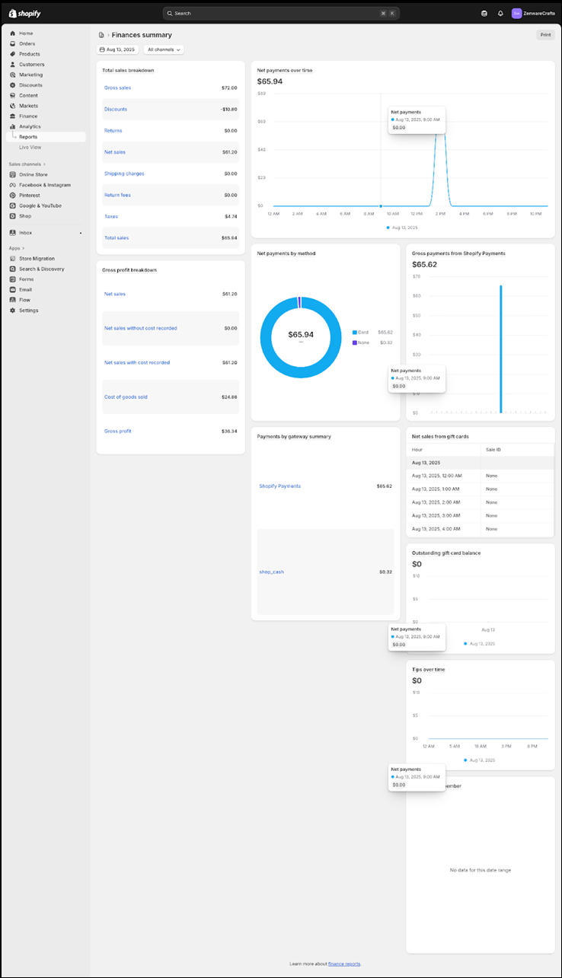Expand the All channels filter dropdown

164,49
